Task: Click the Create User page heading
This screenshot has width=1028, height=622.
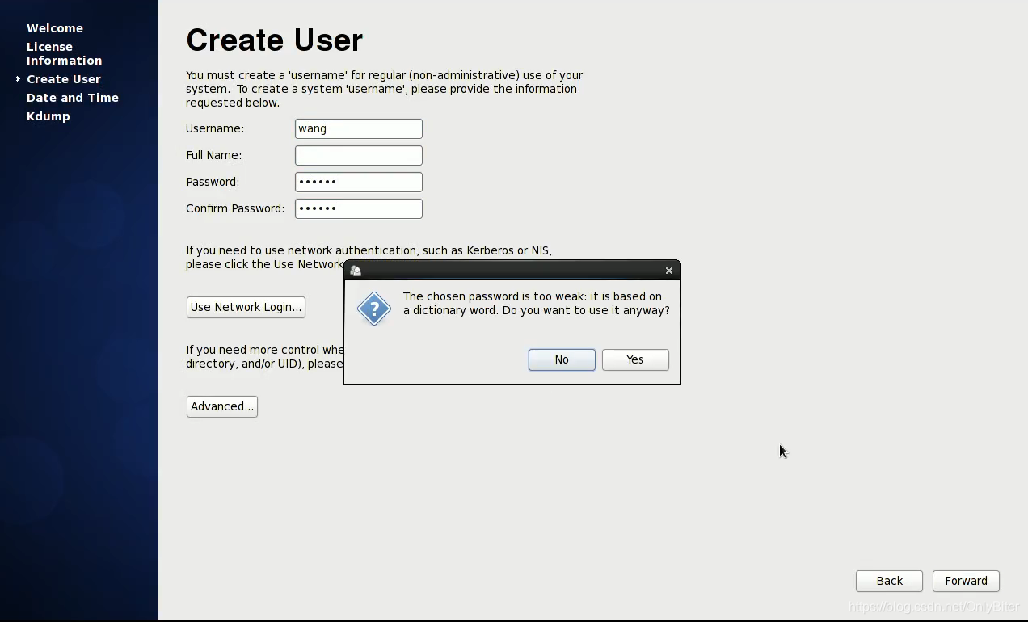Action: pyautogui.click(x=275, y=40)
